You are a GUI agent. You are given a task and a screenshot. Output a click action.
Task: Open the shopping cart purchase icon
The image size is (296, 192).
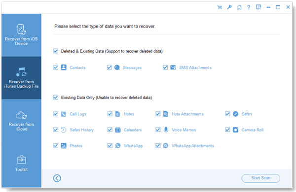pos(220,7)
